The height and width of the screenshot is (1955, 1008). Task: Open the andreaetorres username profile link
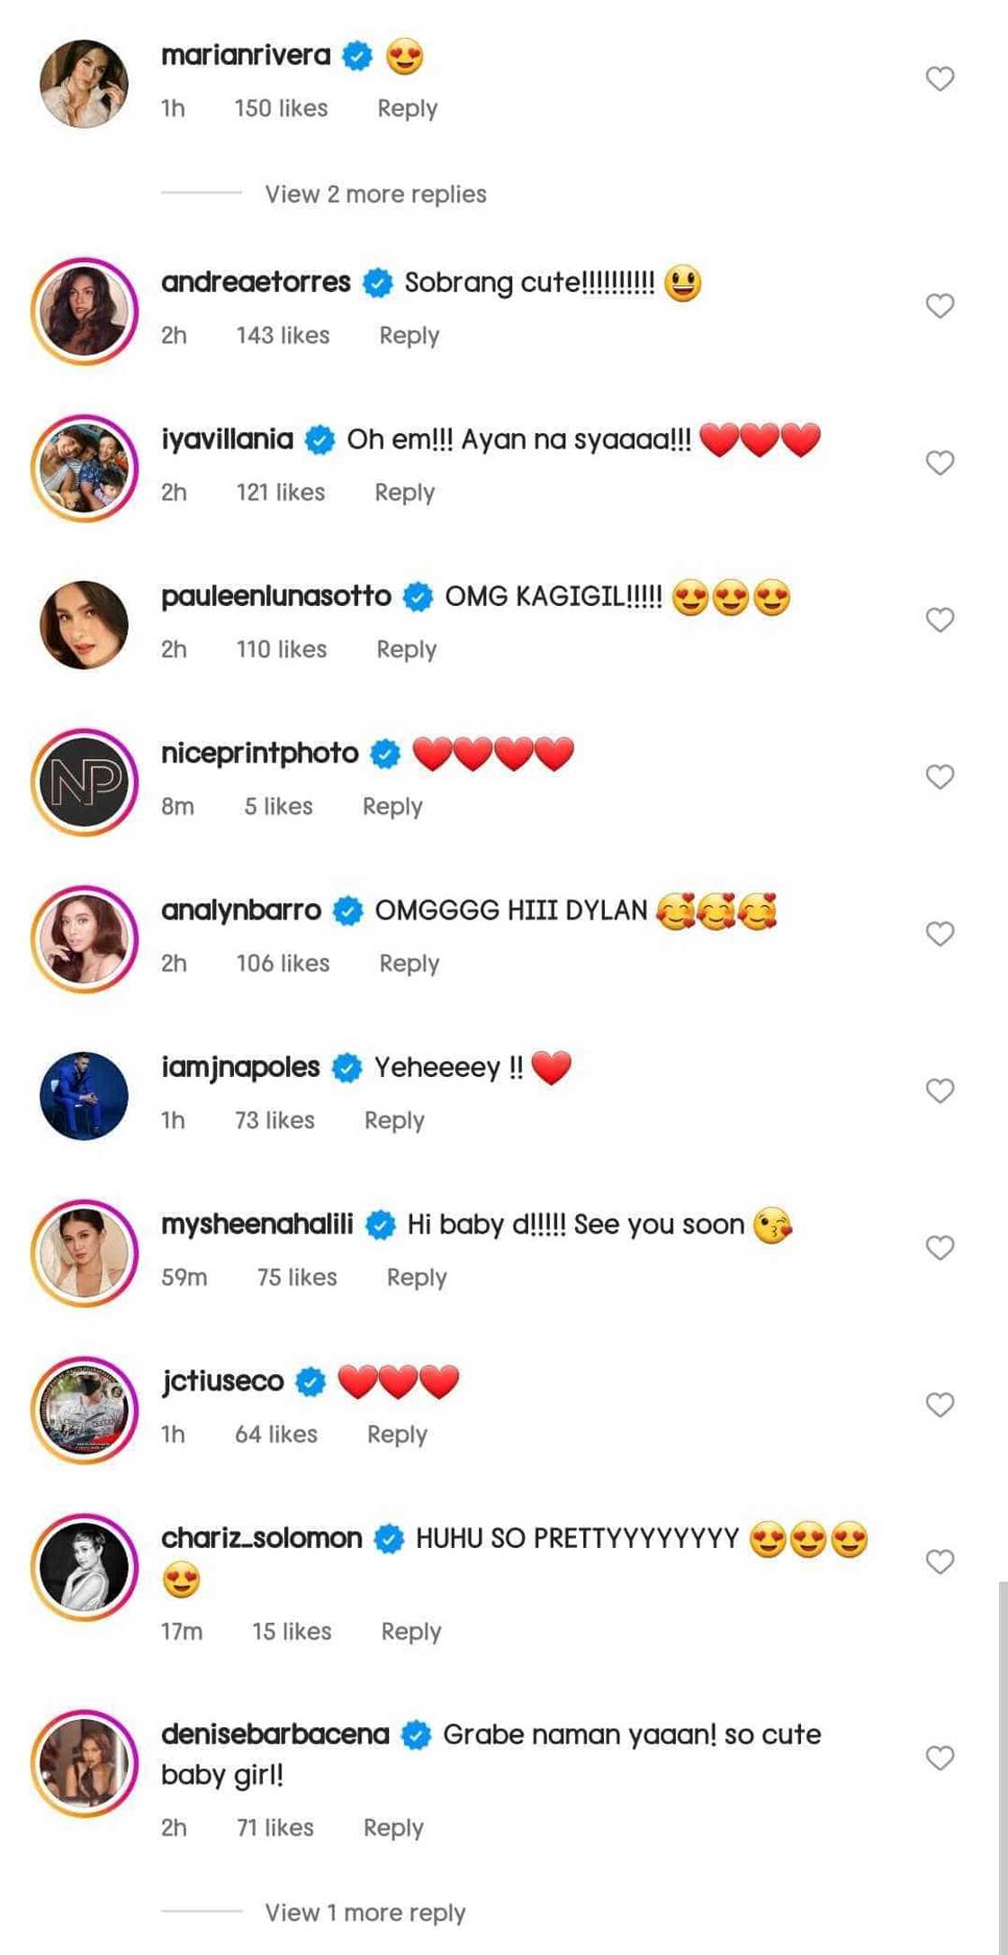point(256,283)
